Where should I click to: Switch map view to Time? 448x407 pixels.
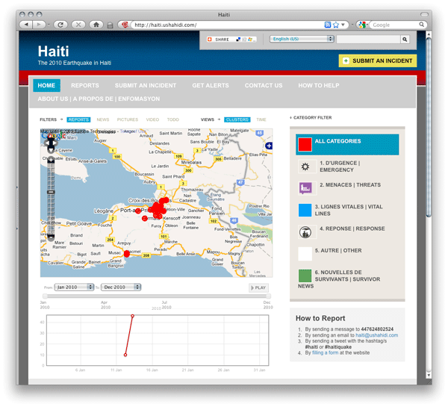[x=261, y=119]
